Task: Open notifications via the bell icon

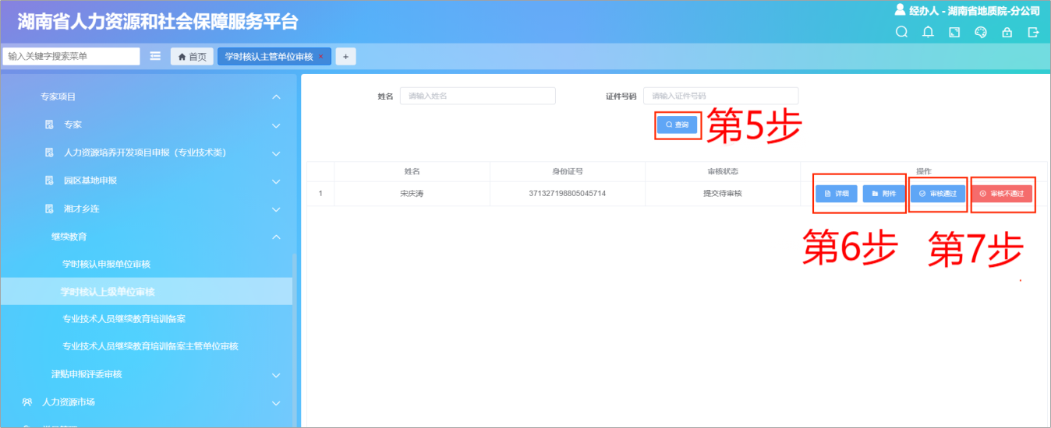Action: 928,33
